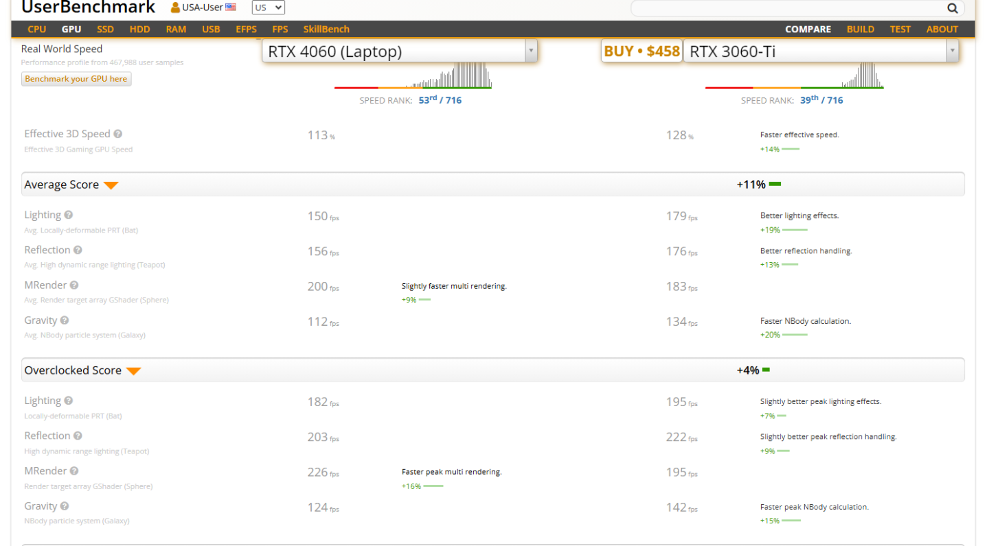Click 'Faster peak NBody calculation.' text
This screenshot has height=546, width=989.
point(815,507)
